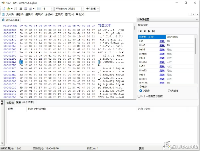The height and width of the screenshot is (151, 200).
Task: Jump to last byte in data inspector
Action: coord(154,31)
